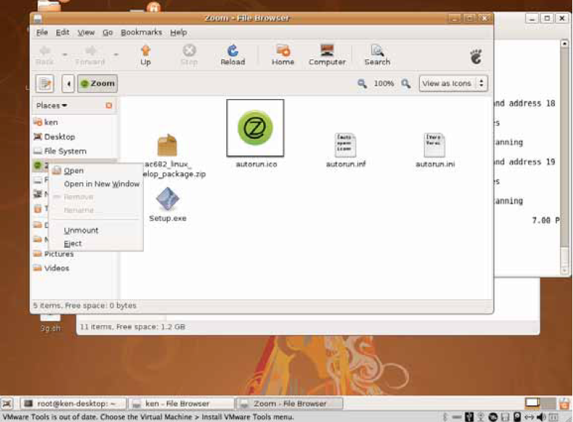Switch to root@ken-desktop terminal taskbar button

(73, 404)
